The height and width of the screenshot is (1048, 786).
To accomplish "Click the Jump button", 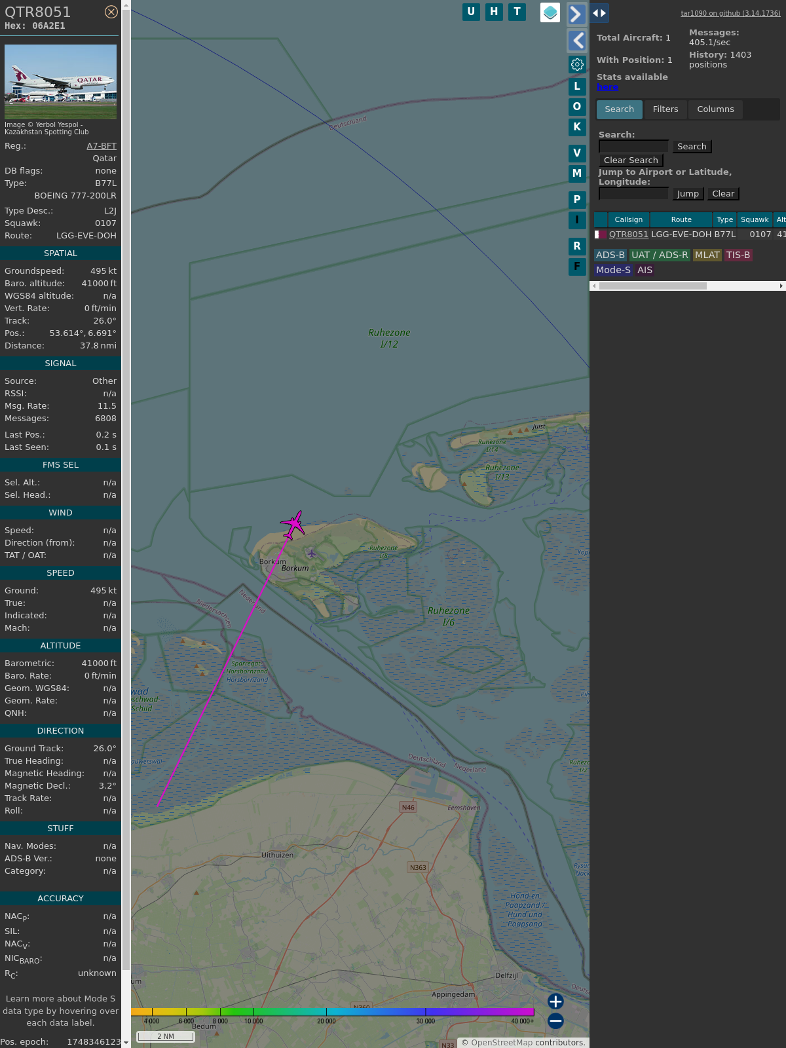I will (x=688, y=194).
